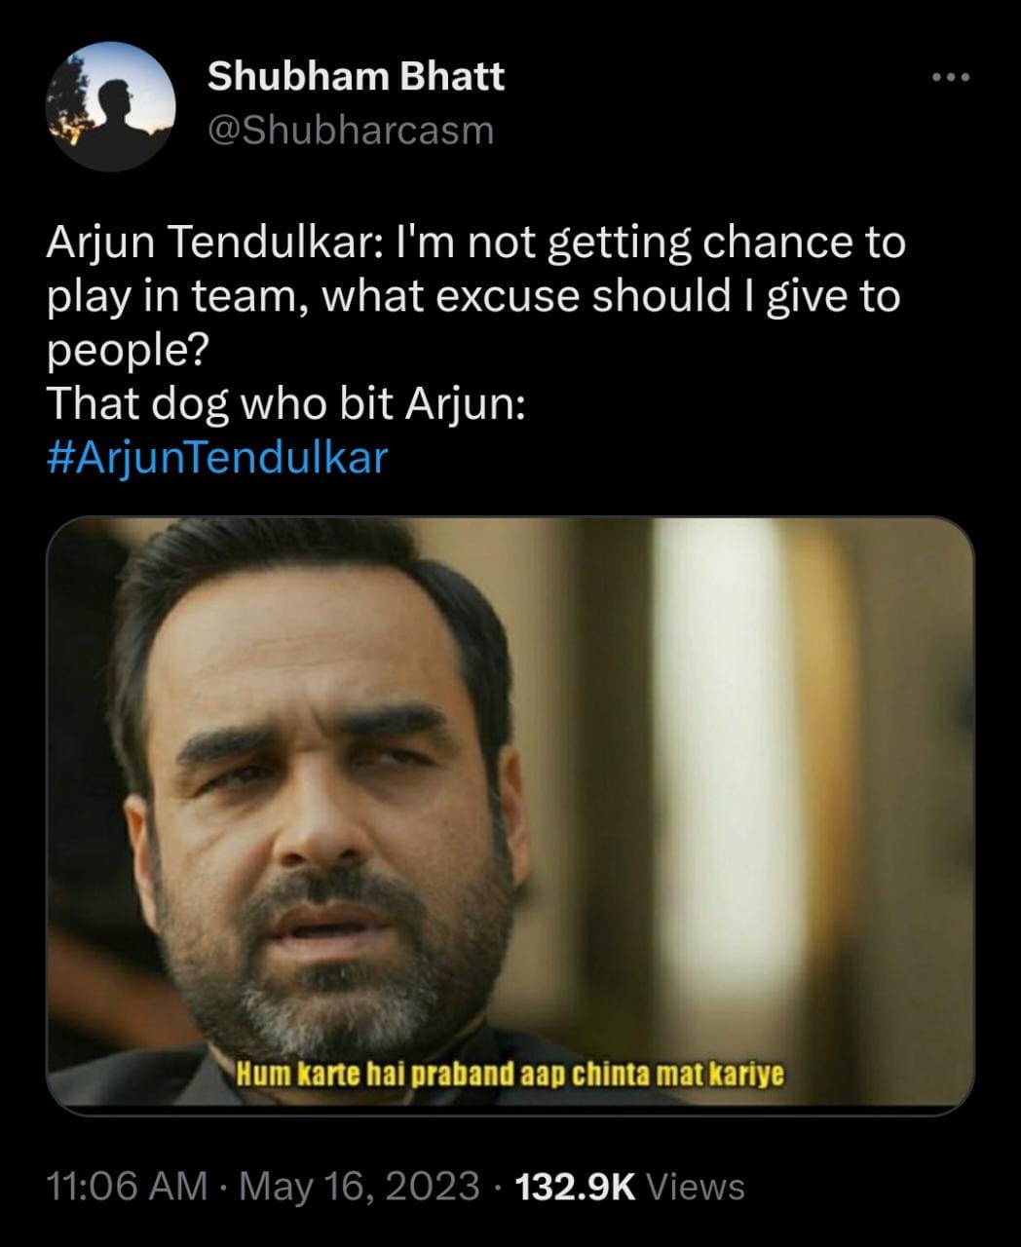This screenshot has height=1247, width=1021.
Task: Click the word "people?" in the tweet
Action: (125, 351)
